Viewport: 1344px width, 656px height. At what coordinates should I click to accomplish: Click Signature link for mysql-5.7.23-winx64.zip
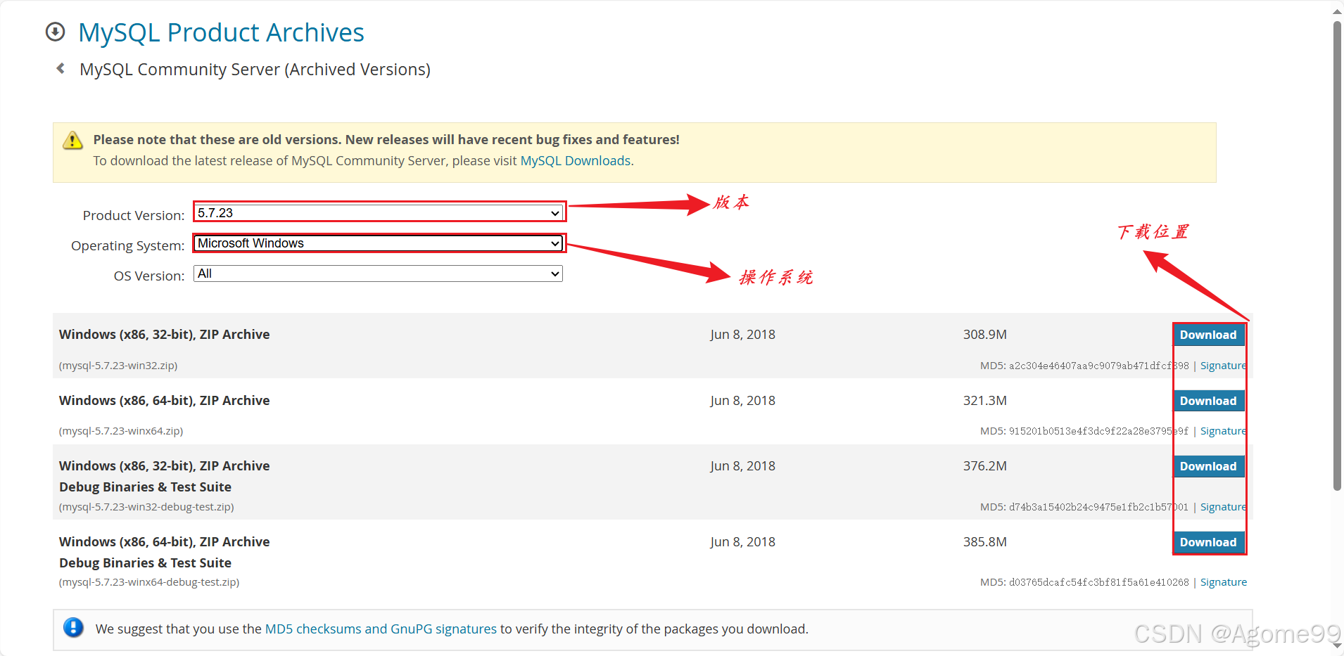(x=1222, y=430)
